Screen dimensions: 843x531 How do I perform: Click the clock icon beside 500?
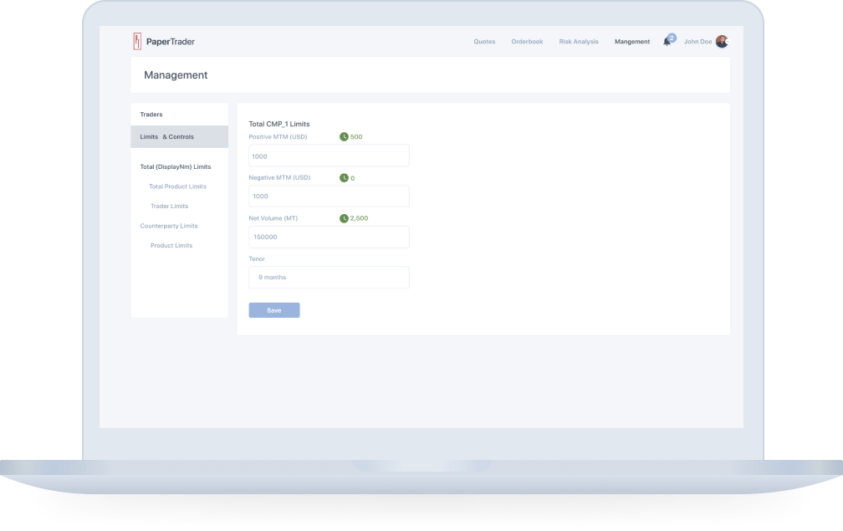point(344,137)
